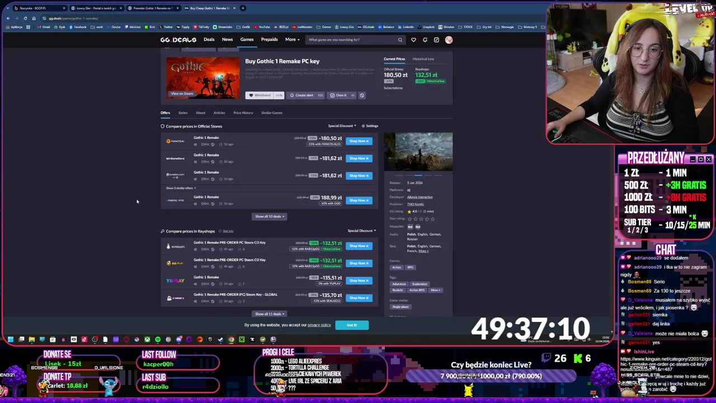Screen dimensions: 716x403
Task: Open the News menu item
Action: (227, 40)
